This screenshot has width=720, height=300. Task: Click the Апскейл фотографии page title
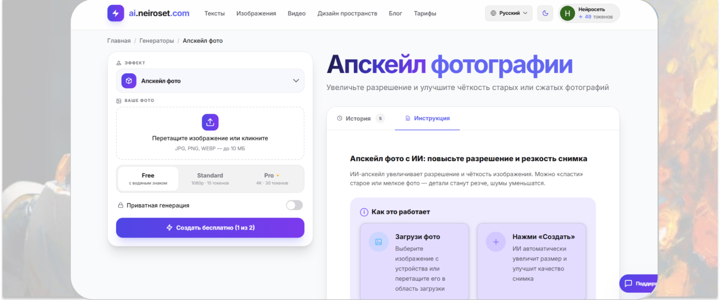click(x=450, y=65)
